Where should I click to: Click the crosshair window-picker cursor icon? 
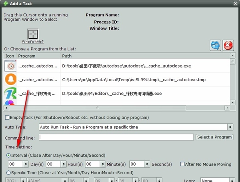(33, 34)
